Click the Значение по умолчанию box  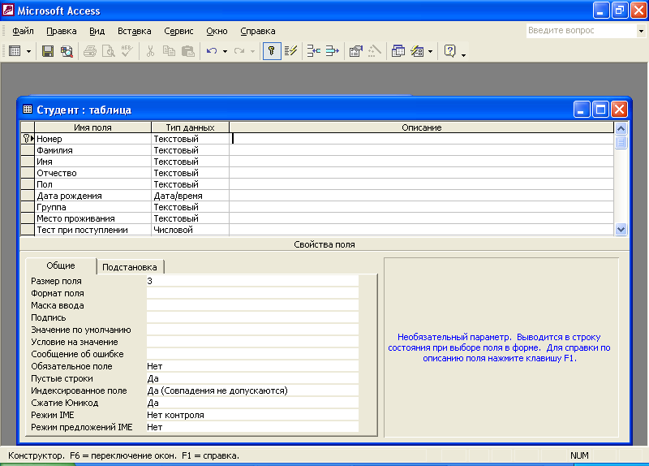point(252,330)
